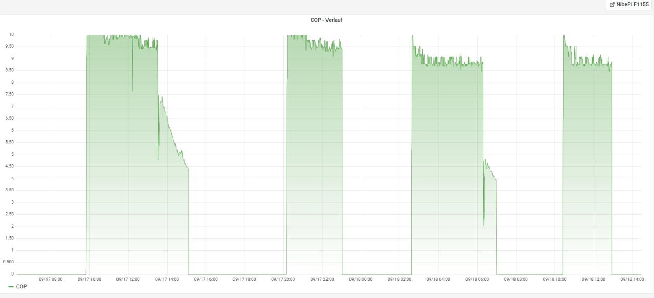
Task: Click the y-axis value 5.50
Action: [x=10, y=142]
